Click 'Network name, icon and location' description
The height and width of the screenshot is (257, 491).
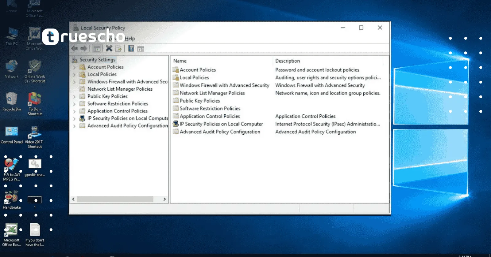click(328, 93)
